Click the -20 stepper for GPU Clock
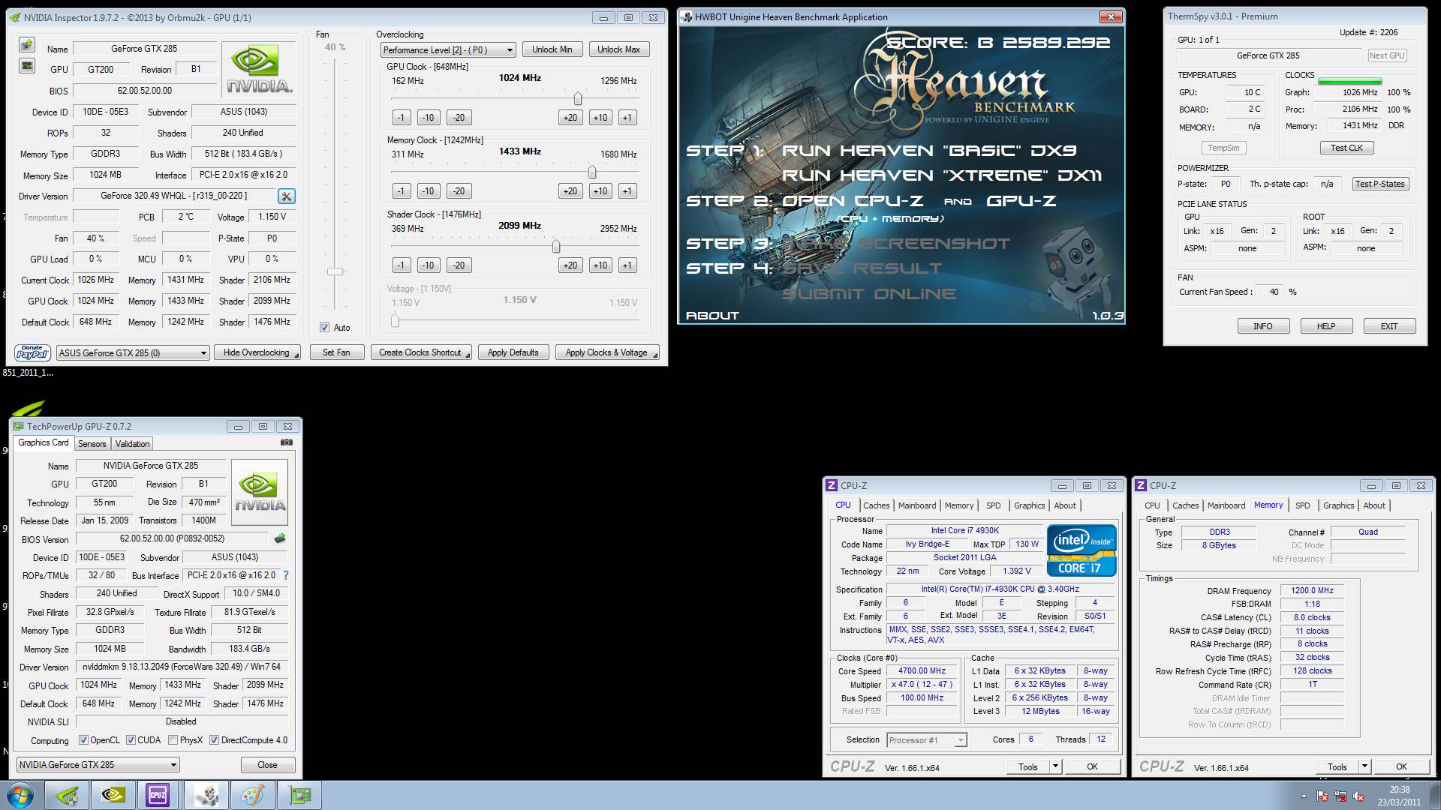The height and width of the screenshot is (810, 1441). 459,118
